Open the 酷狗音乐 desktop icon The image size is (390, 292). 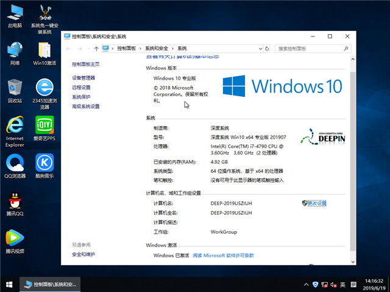coord(44,166)
